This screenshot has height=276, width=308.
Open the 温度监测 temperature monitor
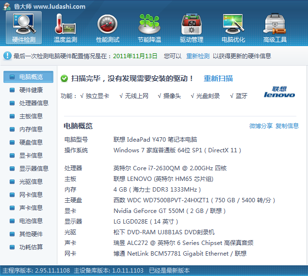(65, 28)
